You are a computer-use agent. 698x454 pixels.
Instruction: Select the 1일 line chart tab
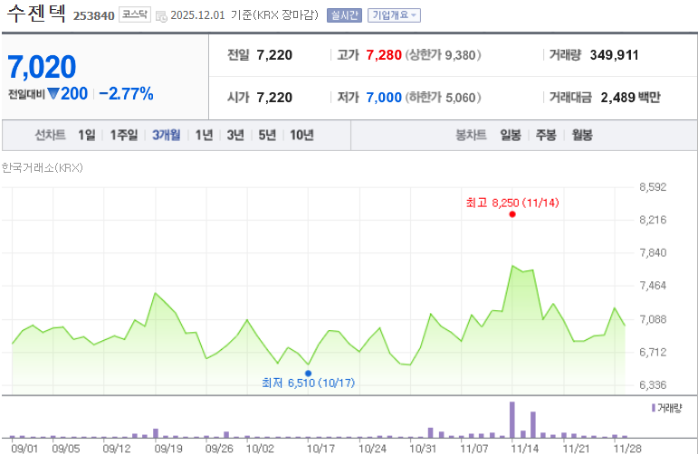pyautogui.click(x=87, y=135)
